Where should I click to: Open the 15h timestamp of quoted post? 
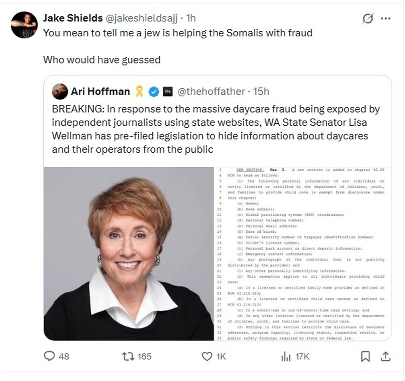pos(261,92)
